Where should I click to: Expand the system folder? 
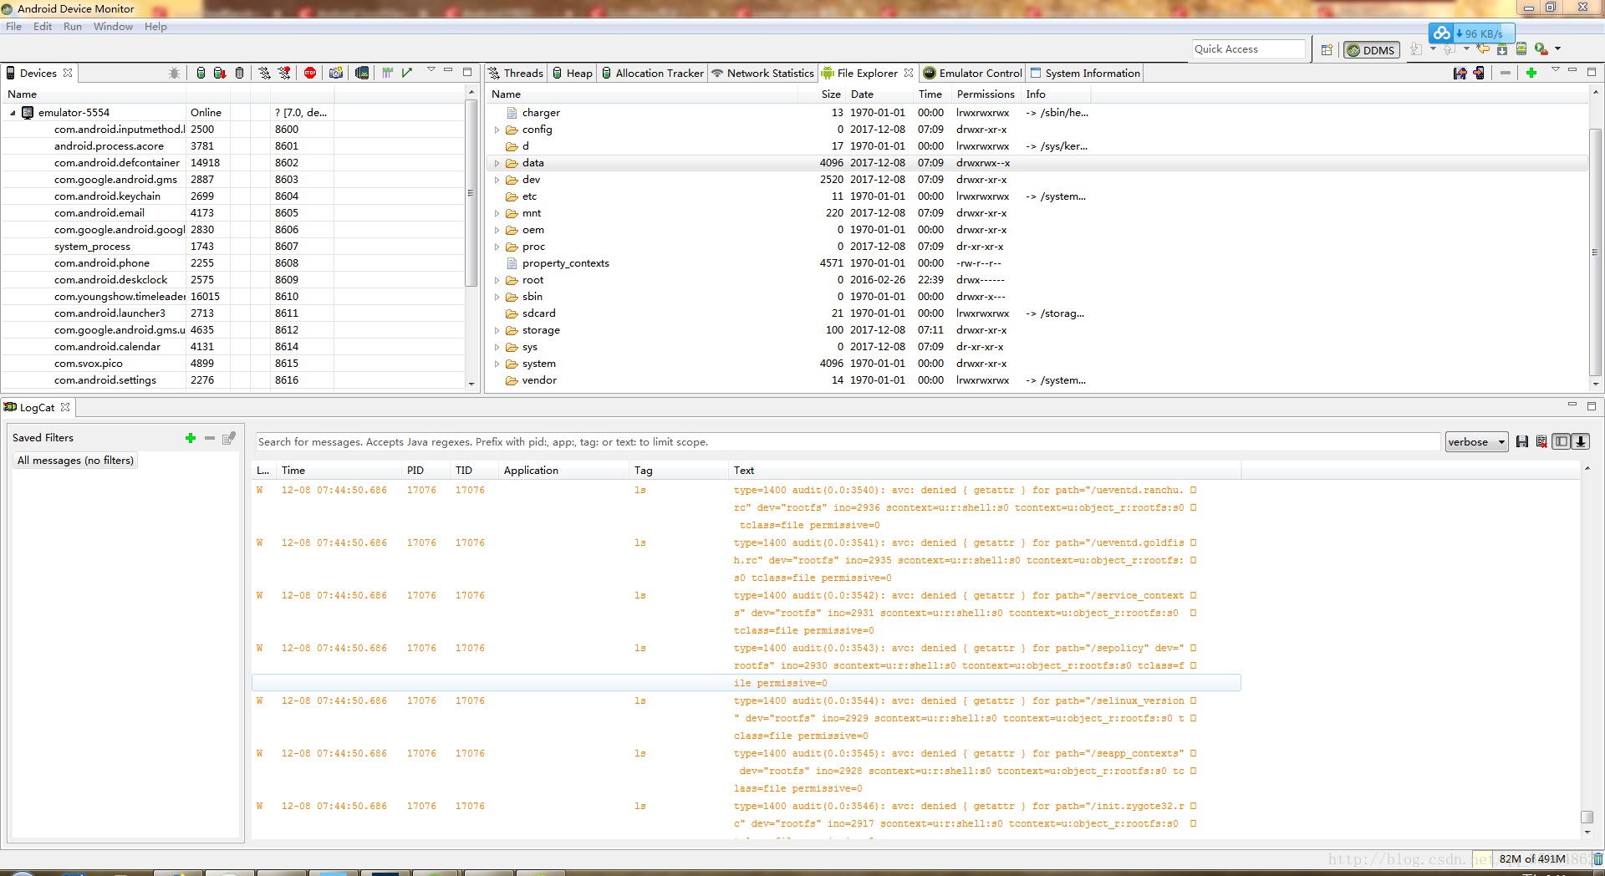pos(497,364)
